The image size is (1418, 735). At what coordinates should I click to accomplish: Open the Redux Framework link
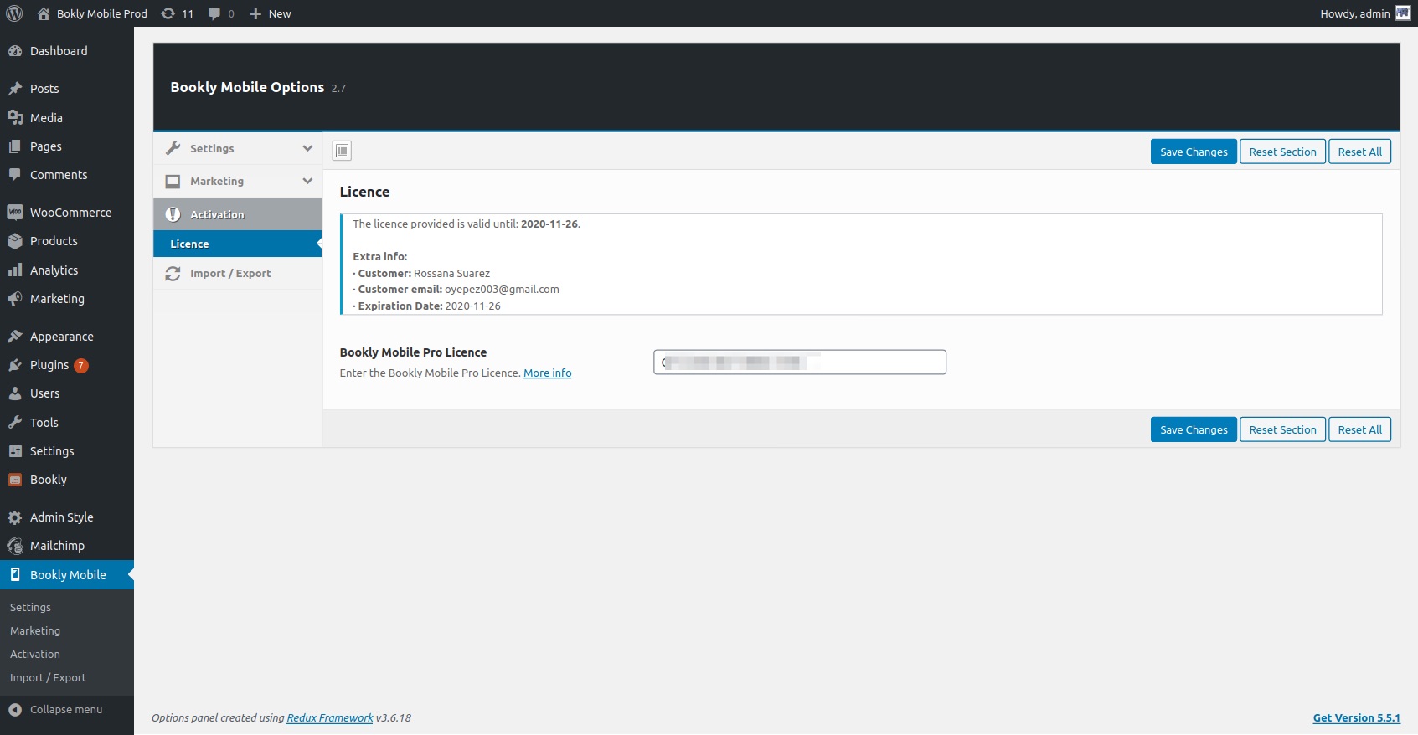[330, 718]
